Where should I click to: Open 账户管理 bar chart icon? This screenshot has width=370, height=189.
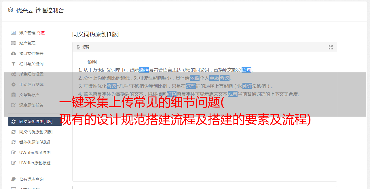(x=13, y=33)
